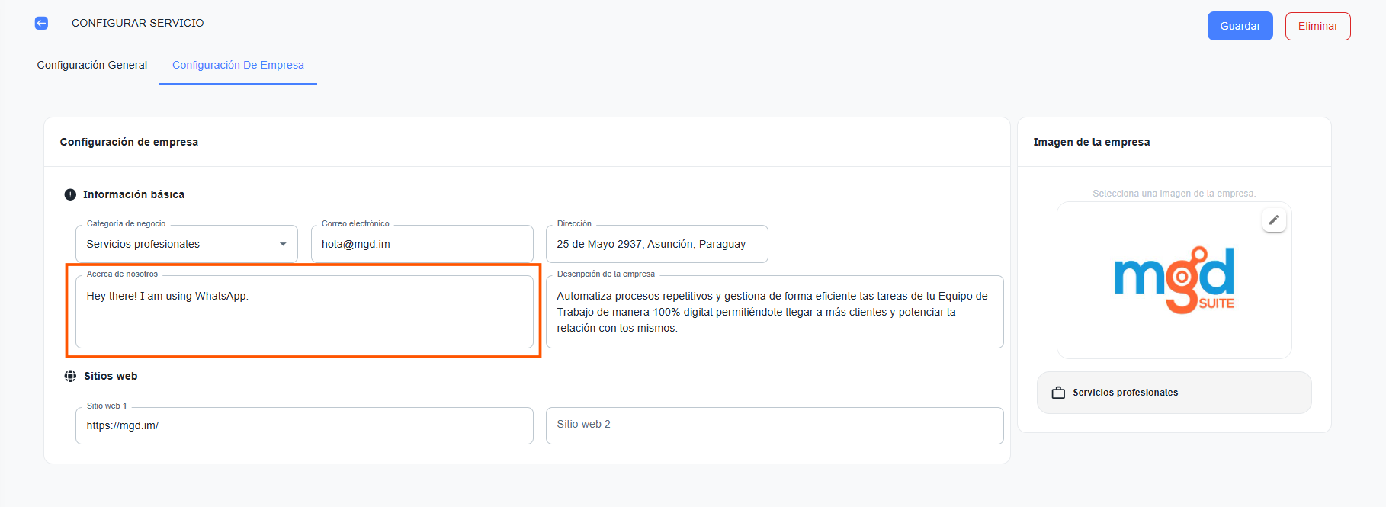
Task: Focus the empty Sitio web 2 field
Action: [774, 425]
